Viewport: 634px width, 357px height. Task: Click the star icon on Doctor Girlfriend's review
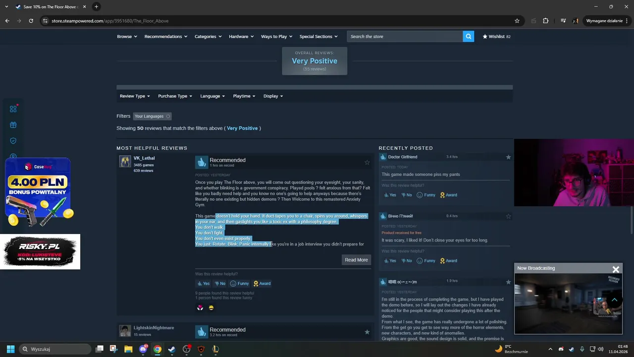pos(508,157)
